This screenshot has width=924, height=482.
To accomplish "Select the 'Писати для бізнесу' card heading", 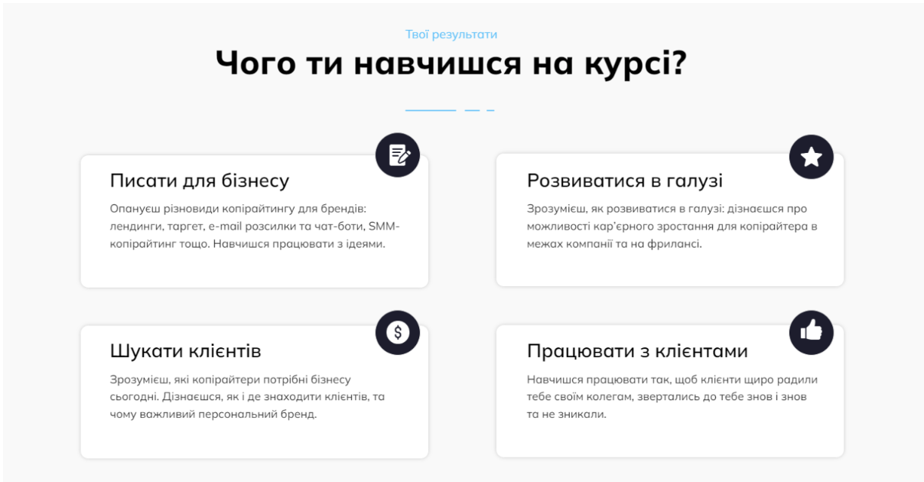I will point(200,181).
